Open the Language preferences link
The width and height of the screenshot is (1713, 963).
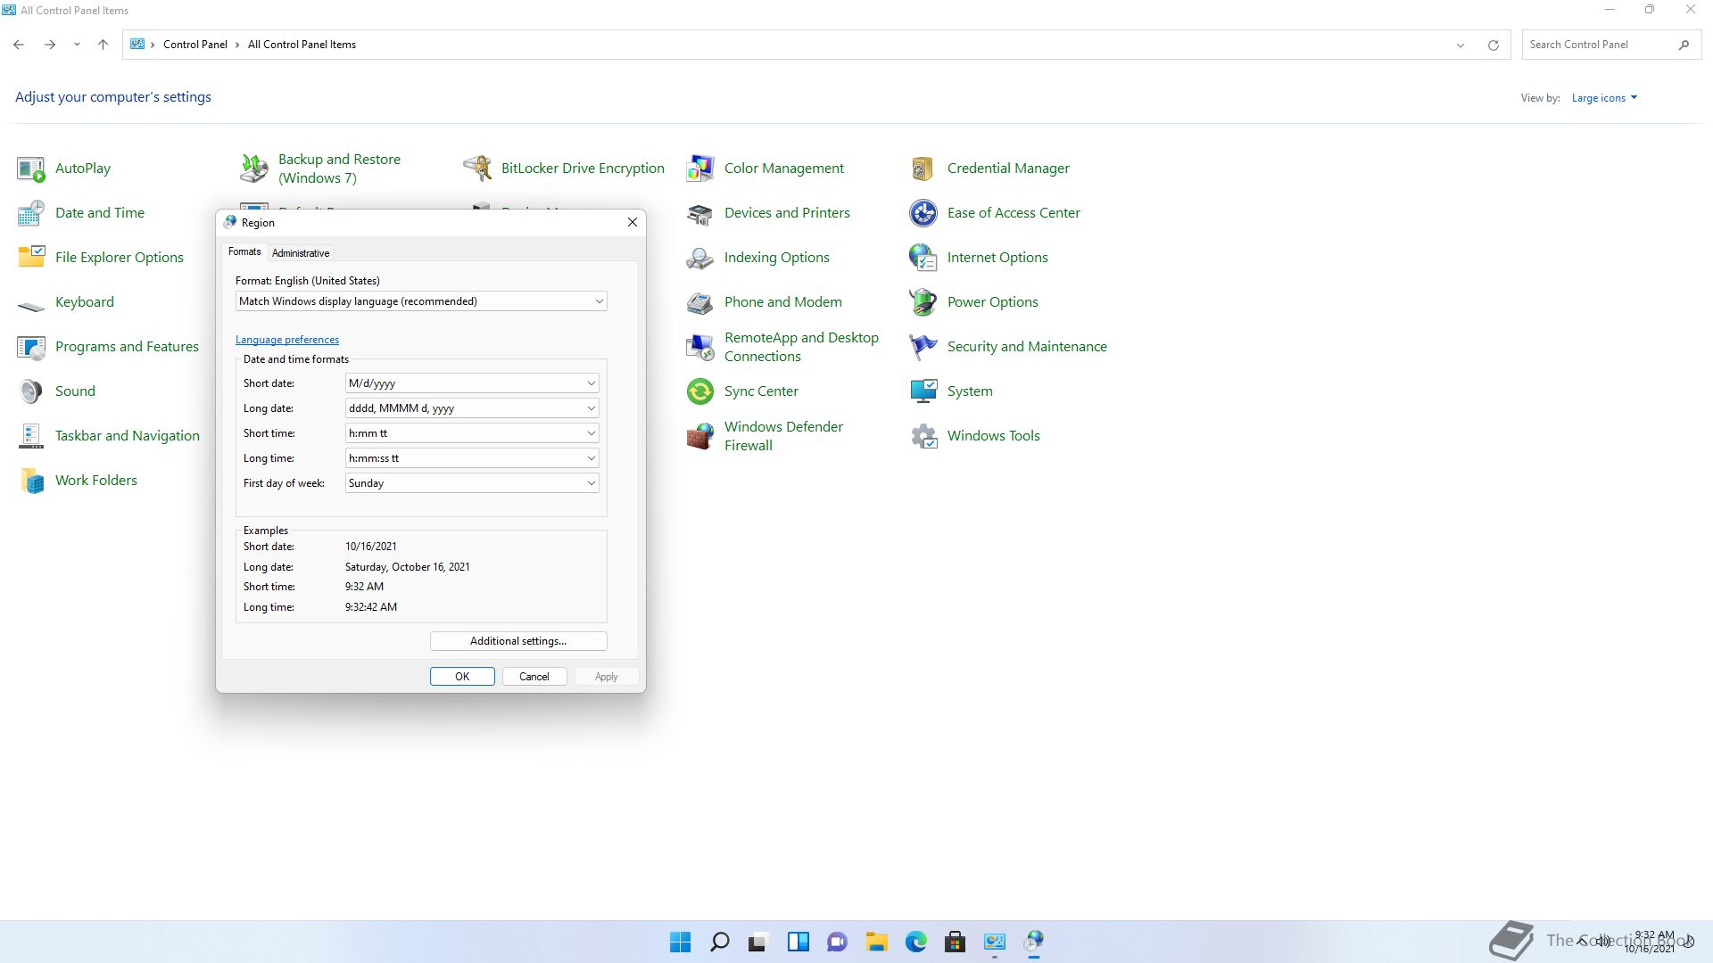pyautogui.click(x=287, y=340)
